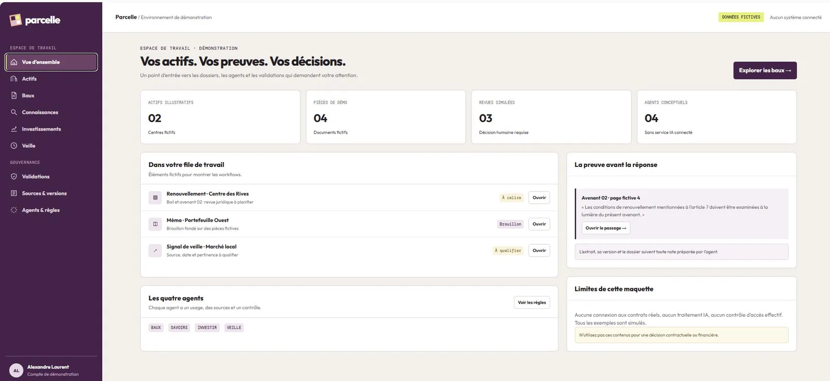Click Renouvellement Centre des Rives title
830x381 pixels.
point(208,194)
